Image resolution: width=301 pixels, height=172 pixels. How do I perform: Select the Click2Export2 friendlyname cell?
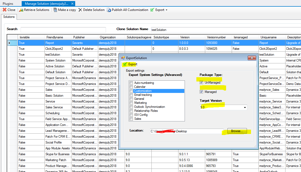58,49
